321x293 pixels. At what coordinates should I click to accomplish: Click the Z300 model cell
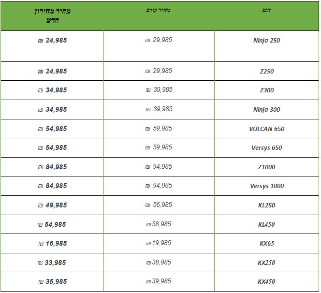[266, 90]
